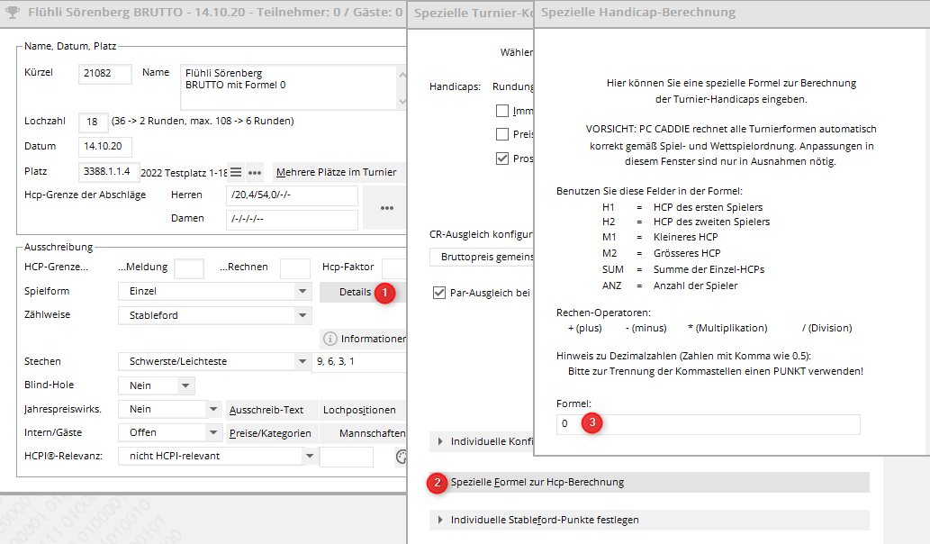
Task: Click the red number 3 marker
Action: click(591, 422)
